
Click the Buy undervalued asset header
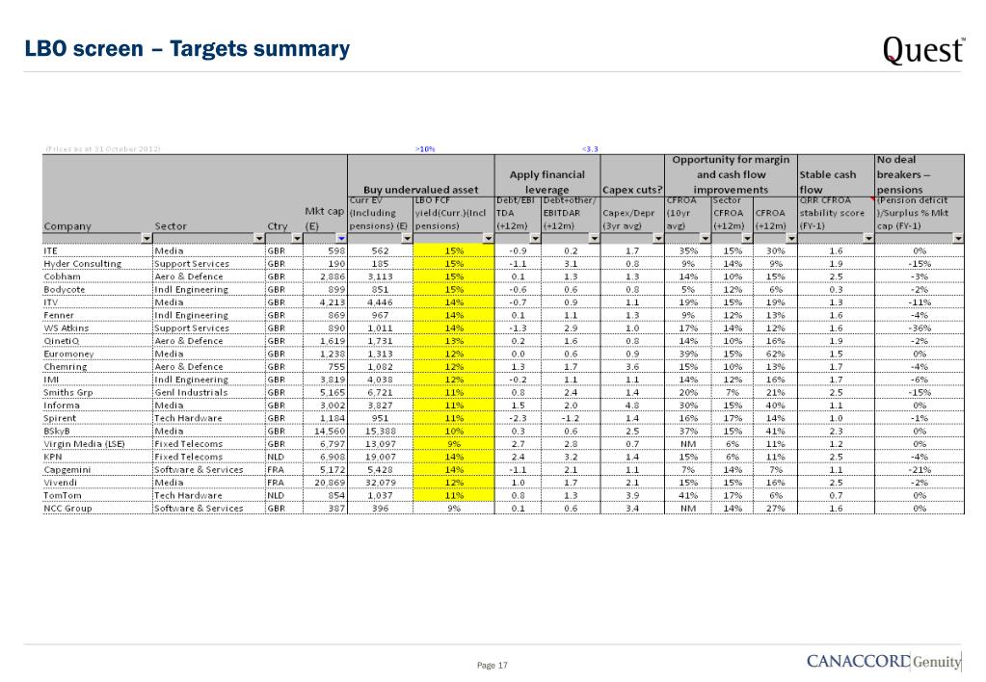point(420,189)
